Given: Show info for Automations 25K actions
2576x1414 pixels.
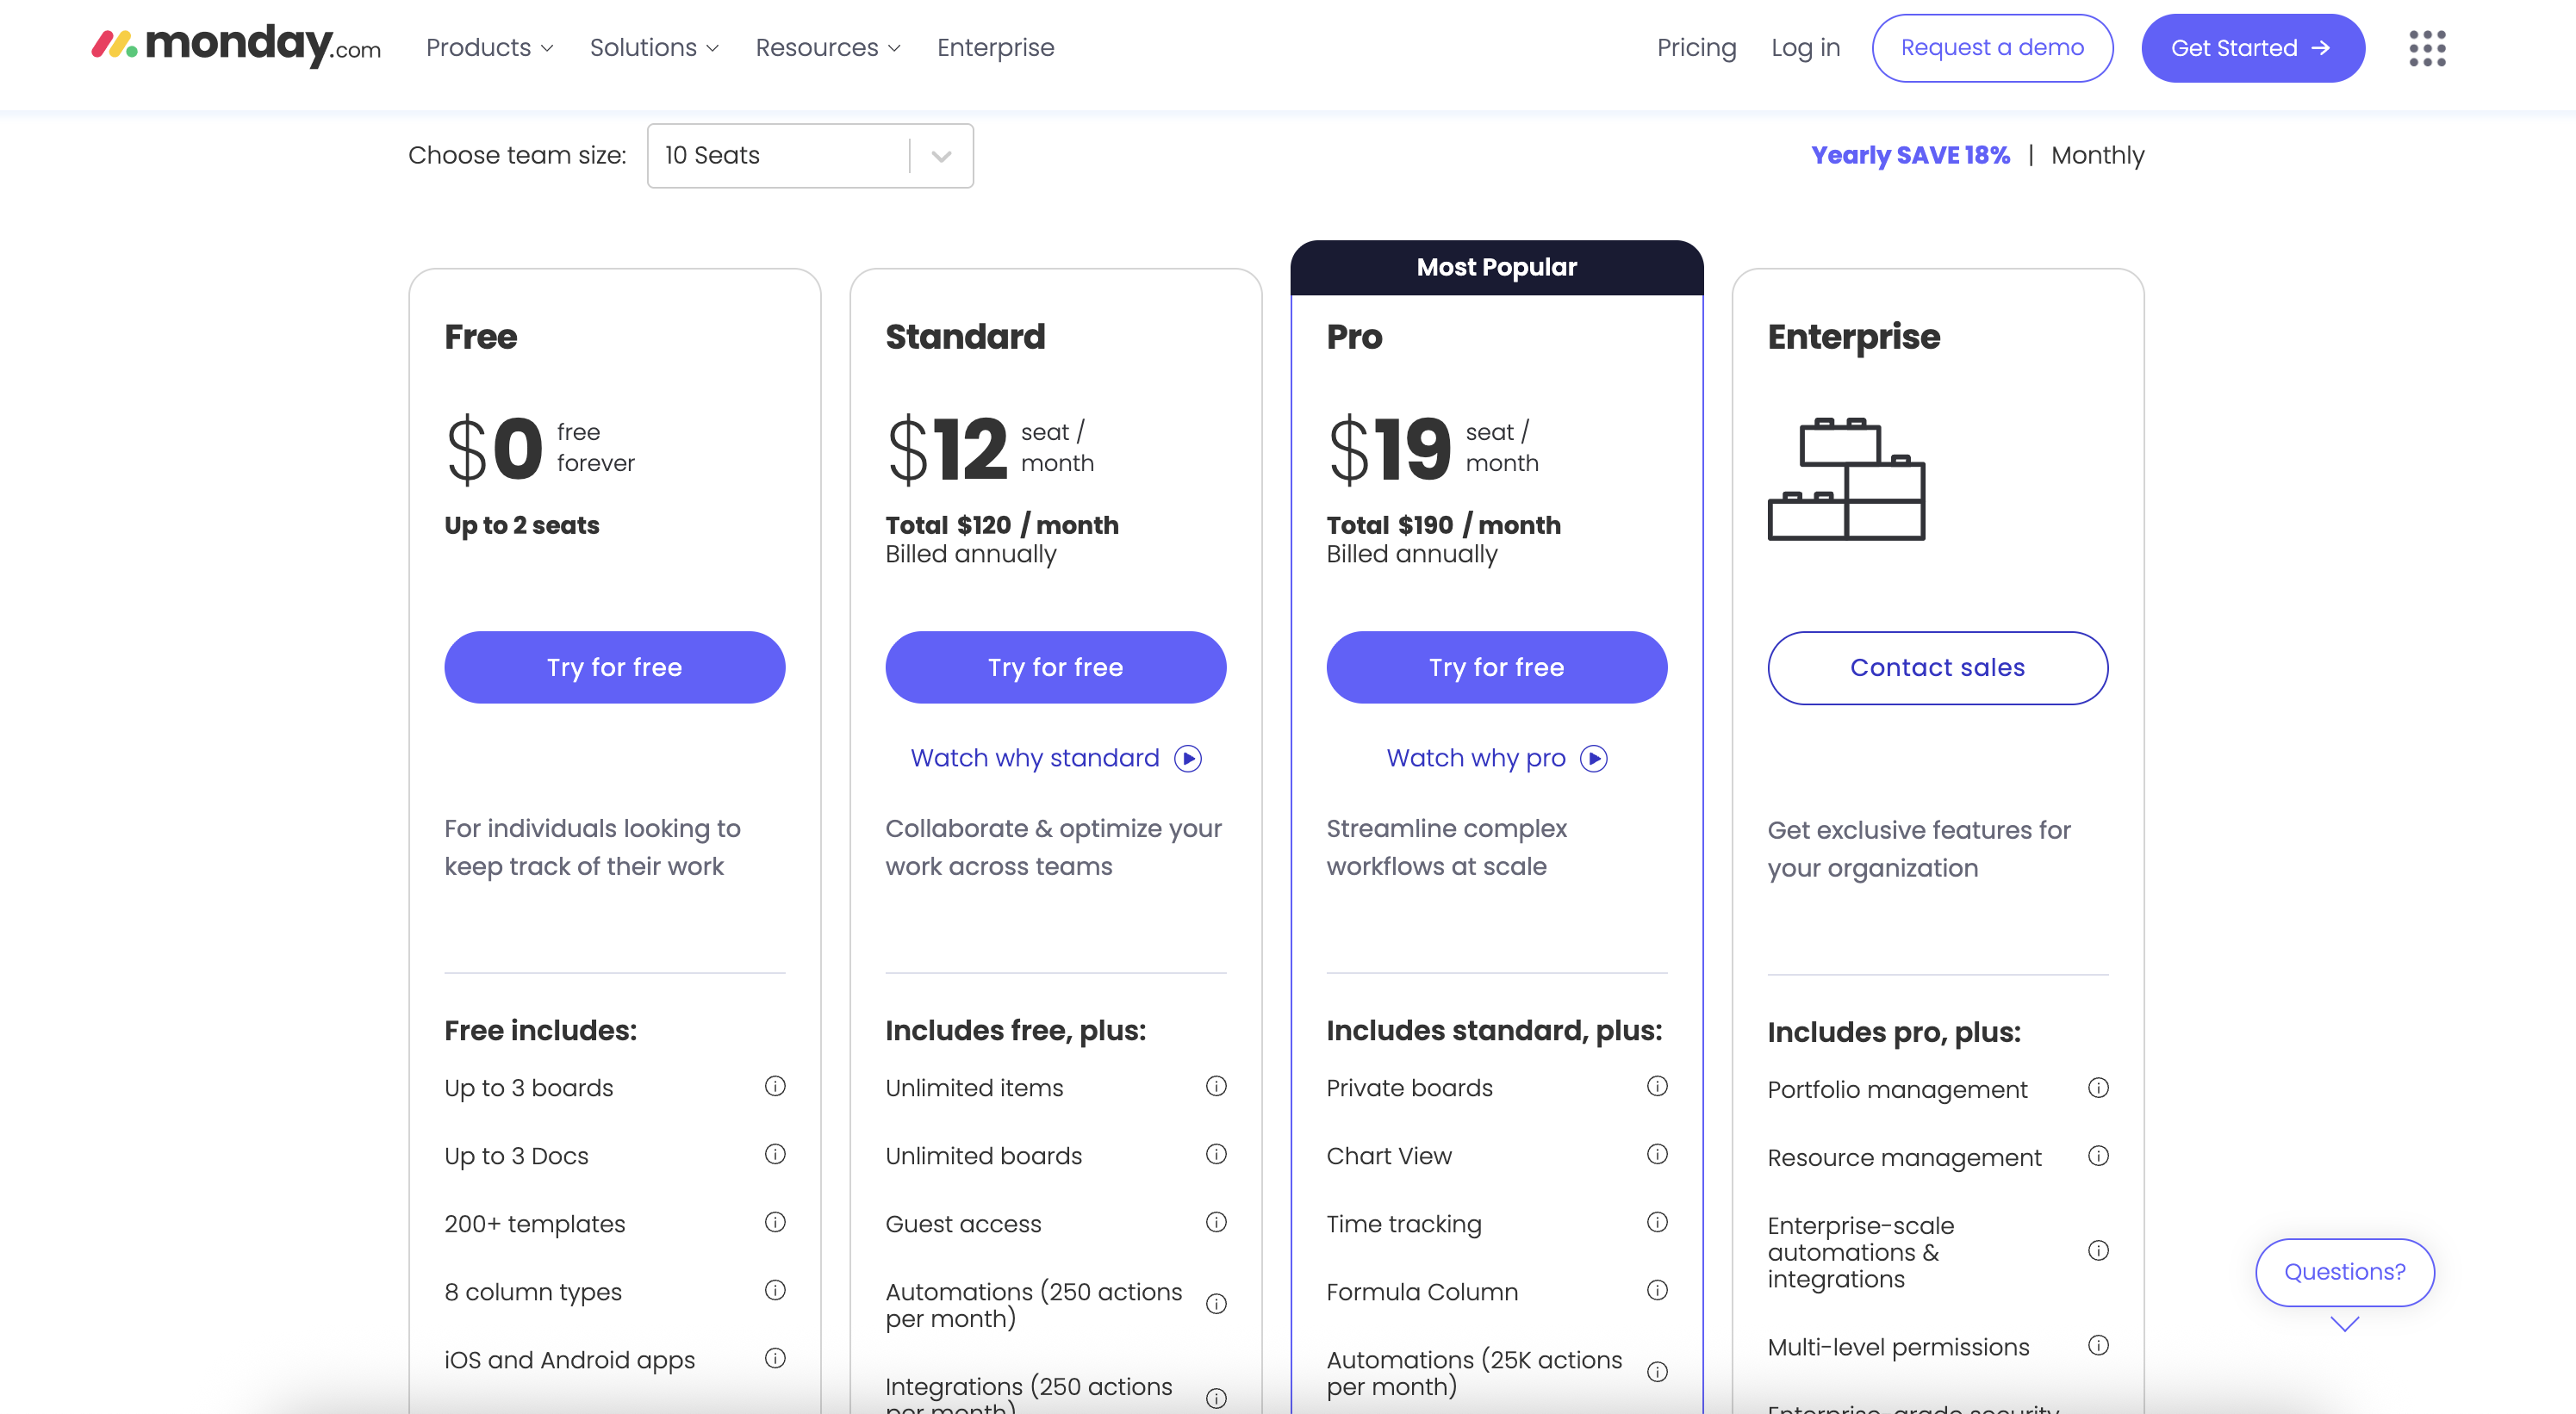Looking at the screenshot, I should click(x=1657, y=1372).
